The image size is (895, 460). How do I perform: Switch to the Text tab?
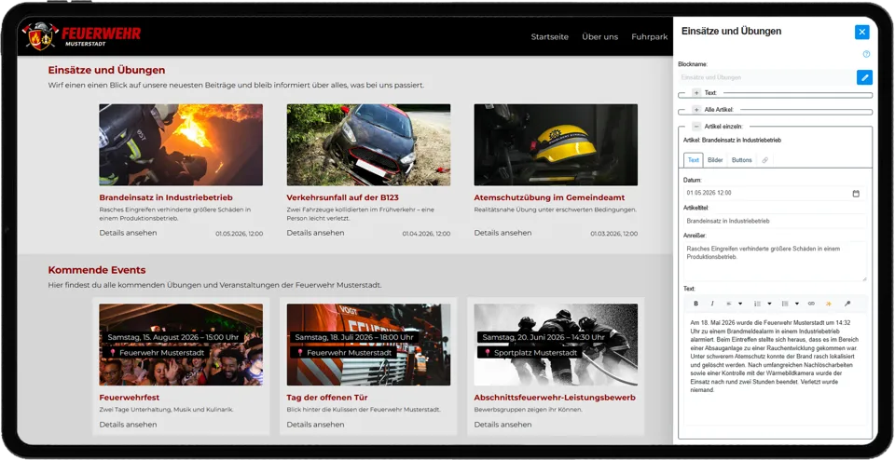click(693, 160)
